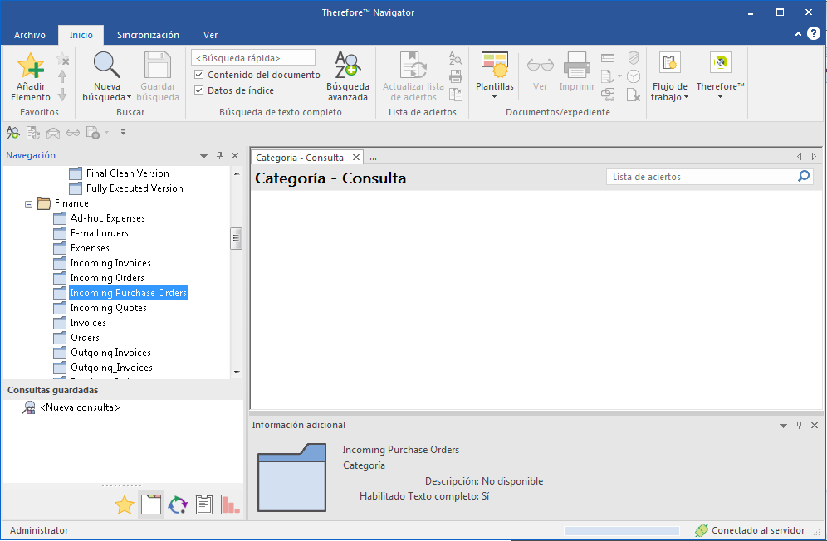Viewport: 827px width, 541px height.
Task: Click the A-Z search icon in Lista de aciertos
Action: point(456,58)
